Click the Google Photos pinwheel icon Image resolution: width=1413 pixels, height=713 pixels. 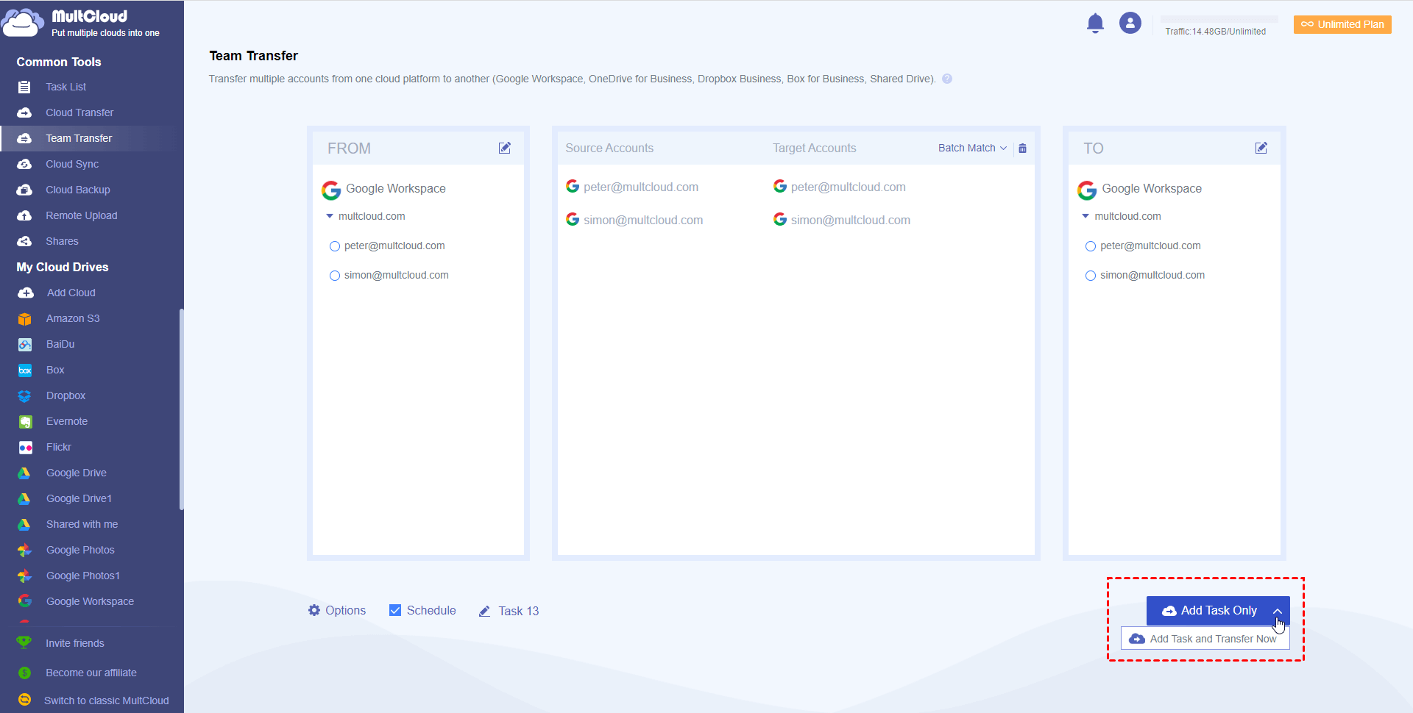25,550
